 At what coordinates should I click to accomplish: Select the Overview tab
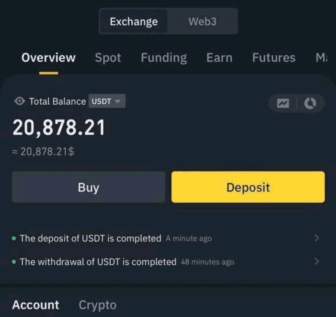pos(48,58)
